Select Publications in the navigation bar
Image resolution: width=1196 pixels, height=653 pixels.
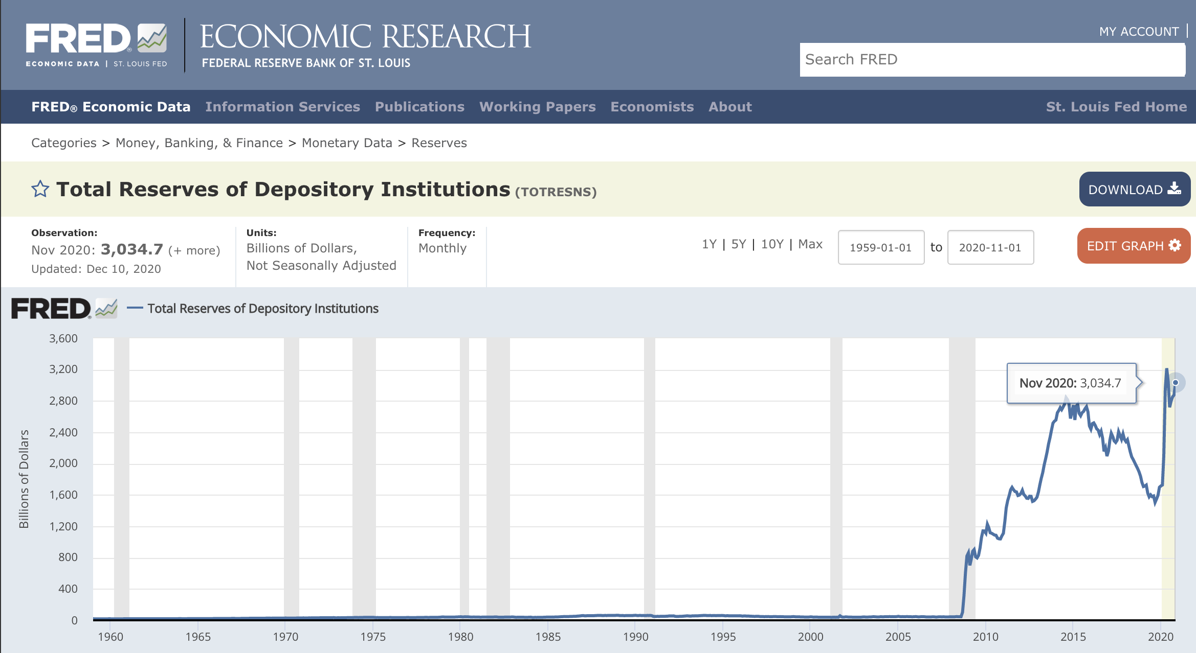(420, 107)
